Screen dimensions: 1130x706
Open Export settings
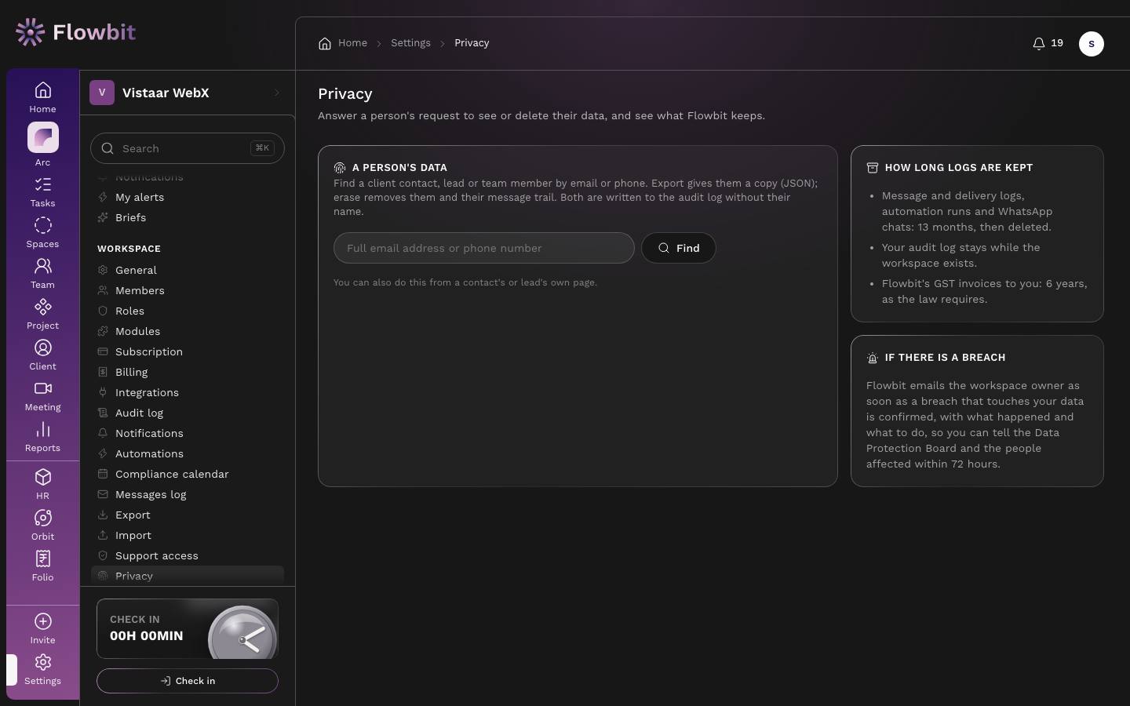tap(188, 515)
